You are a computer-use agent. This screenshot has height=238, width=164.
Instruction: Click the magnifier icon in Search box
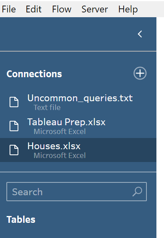click(137, 192)
